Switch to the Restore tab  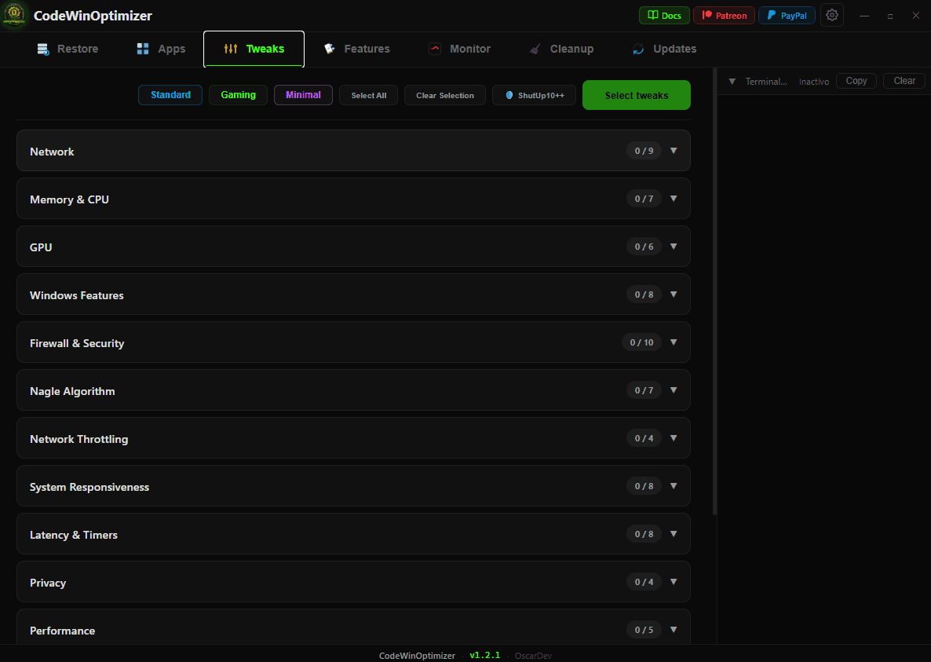(68, 49)
